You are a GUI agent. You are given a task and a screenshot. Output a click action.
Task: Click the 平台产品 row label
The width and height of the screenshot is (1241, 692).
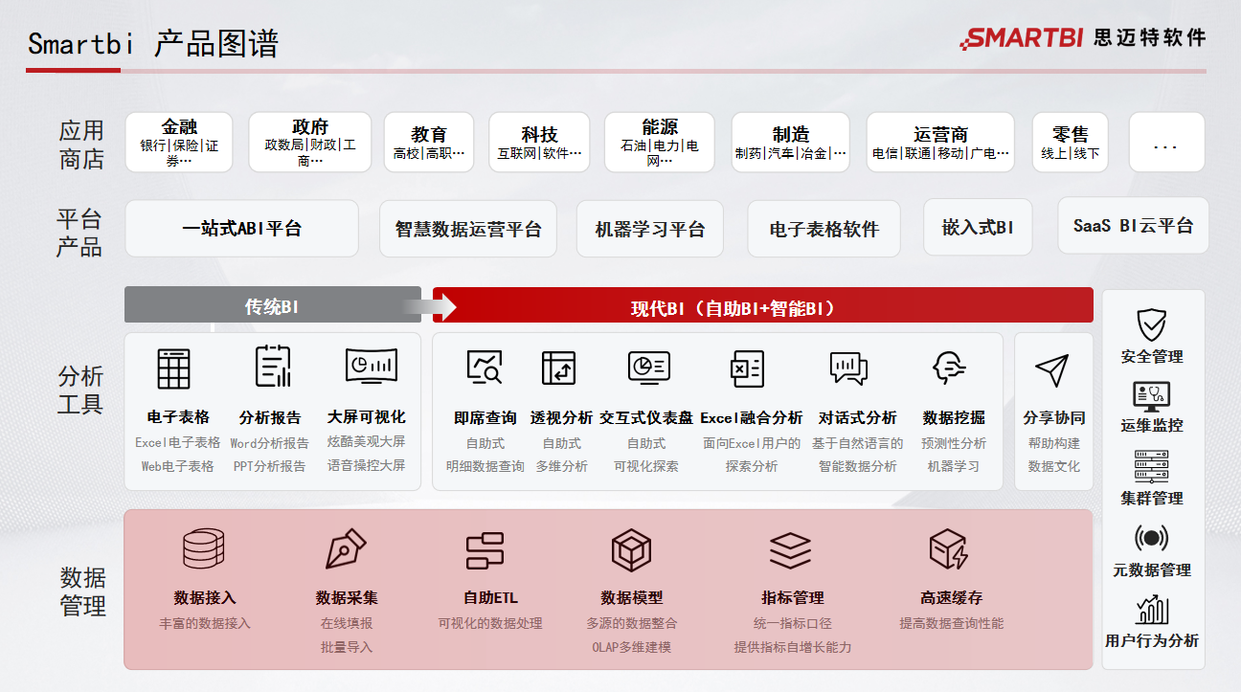coord(79,233)
